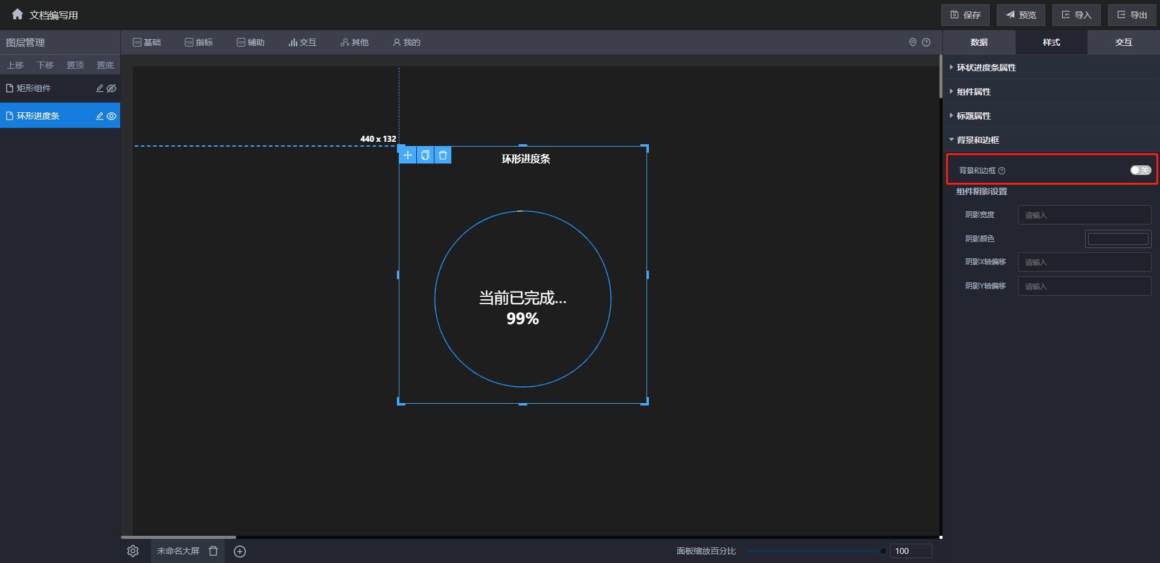Click the 预览 button
This screenshot has height=563, width=1160.
1020,15
